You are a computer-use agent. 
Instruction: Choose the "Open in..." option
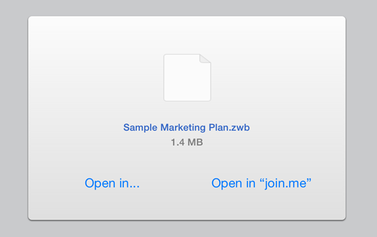pyautogui.click(x=112, y=184)
